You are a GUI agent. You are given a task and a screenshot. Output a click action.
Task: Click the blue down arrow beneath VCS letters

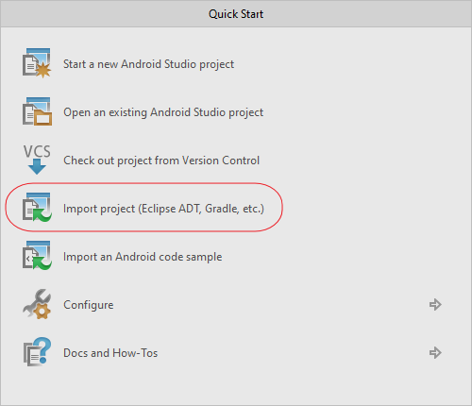tap(37, 166)
